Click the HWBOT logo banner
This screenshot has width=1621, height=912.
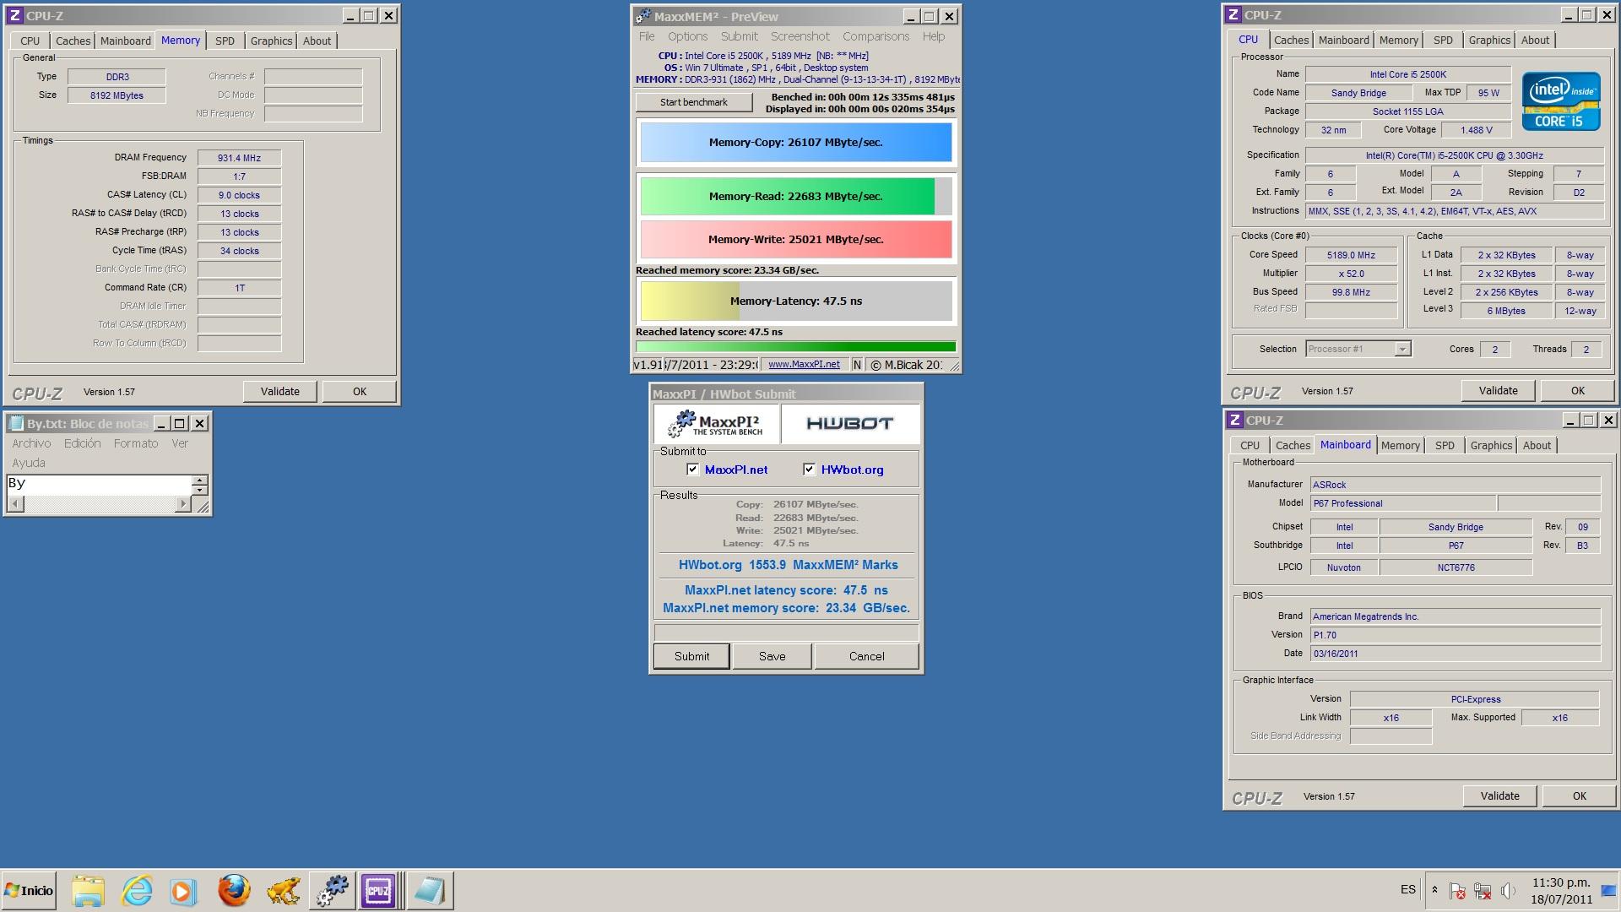click(x=850, y=424)
